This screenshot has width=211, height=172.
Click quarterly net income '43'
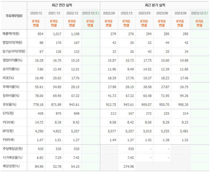point(150,52)
